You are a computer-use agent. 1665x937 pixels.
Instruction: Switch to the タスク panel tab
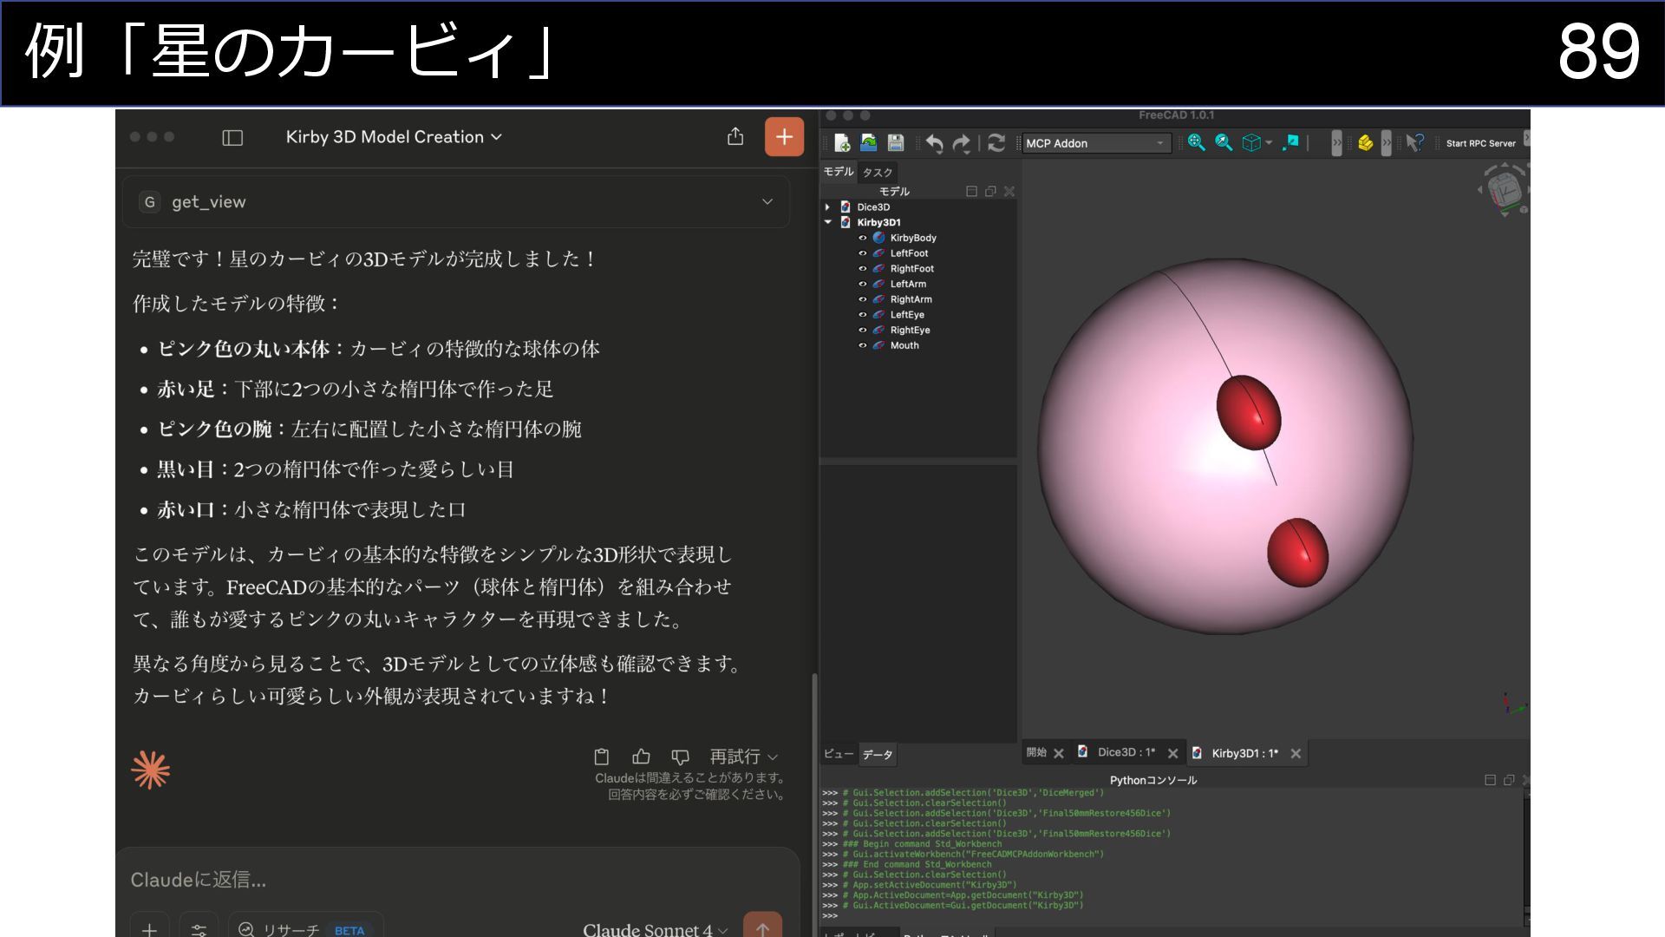878,172
